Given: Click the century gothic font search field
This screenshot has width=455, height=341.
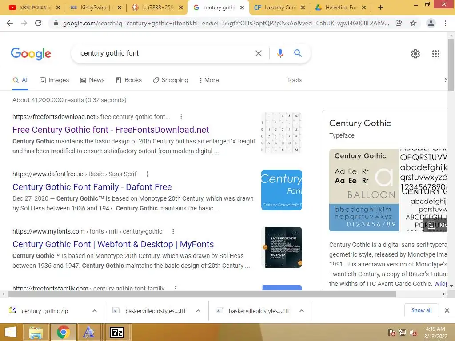Looking at the screenshot, I should tap(165, 53).
